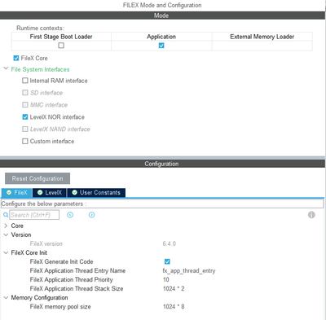Go to previous search result arrow

70,215
